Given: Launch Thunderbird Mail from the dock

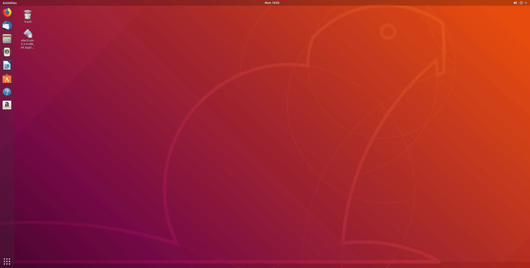Looking at the screenshot, I should tap(7, 26).
